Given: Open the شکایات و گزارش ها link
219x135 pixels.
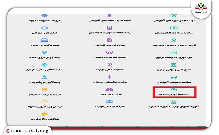Looking at the screenshot, I should [44, 119].
